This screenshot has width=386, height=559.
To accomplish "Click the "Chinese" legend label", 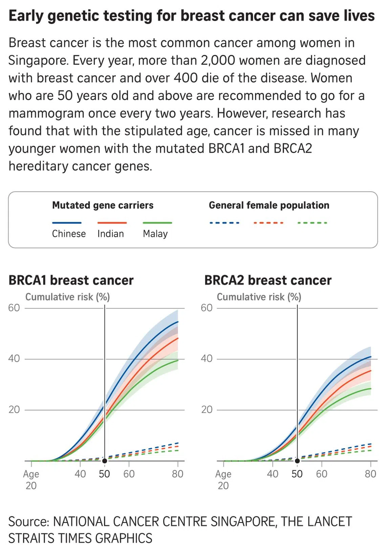I will (x=69, y=234).
